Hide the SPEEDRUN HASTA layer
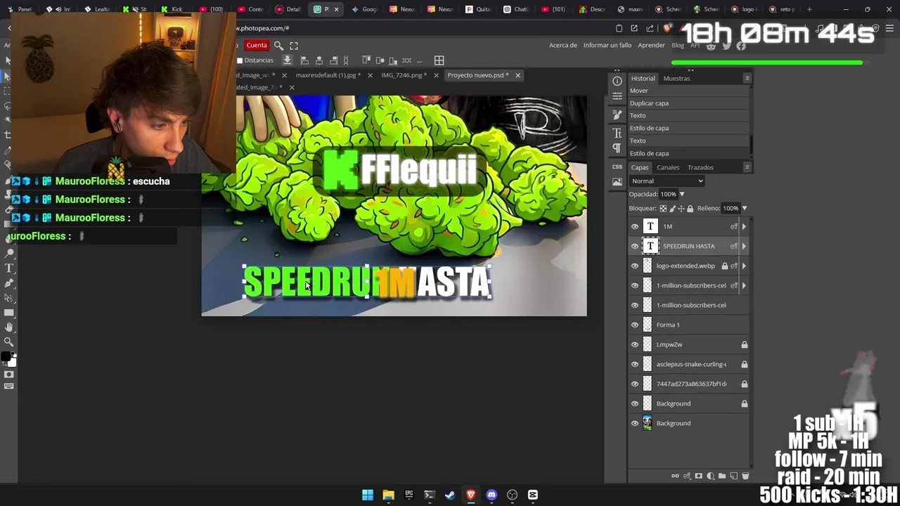 [x=635, y=246]
